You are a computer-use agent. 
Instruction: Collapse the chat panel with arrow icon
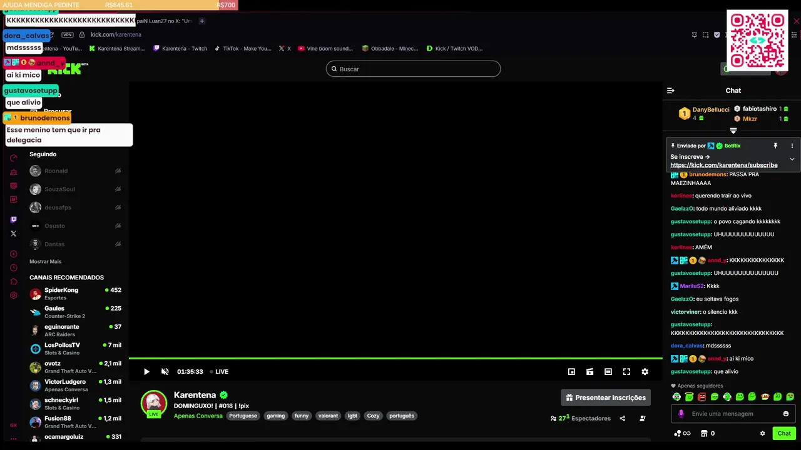670,91
